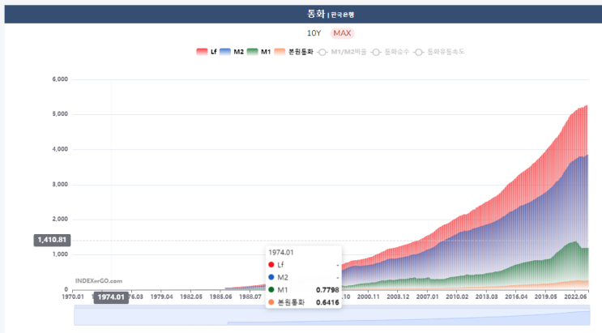
Task: Click the 1970.01 x-axis label
Action: 73,297
